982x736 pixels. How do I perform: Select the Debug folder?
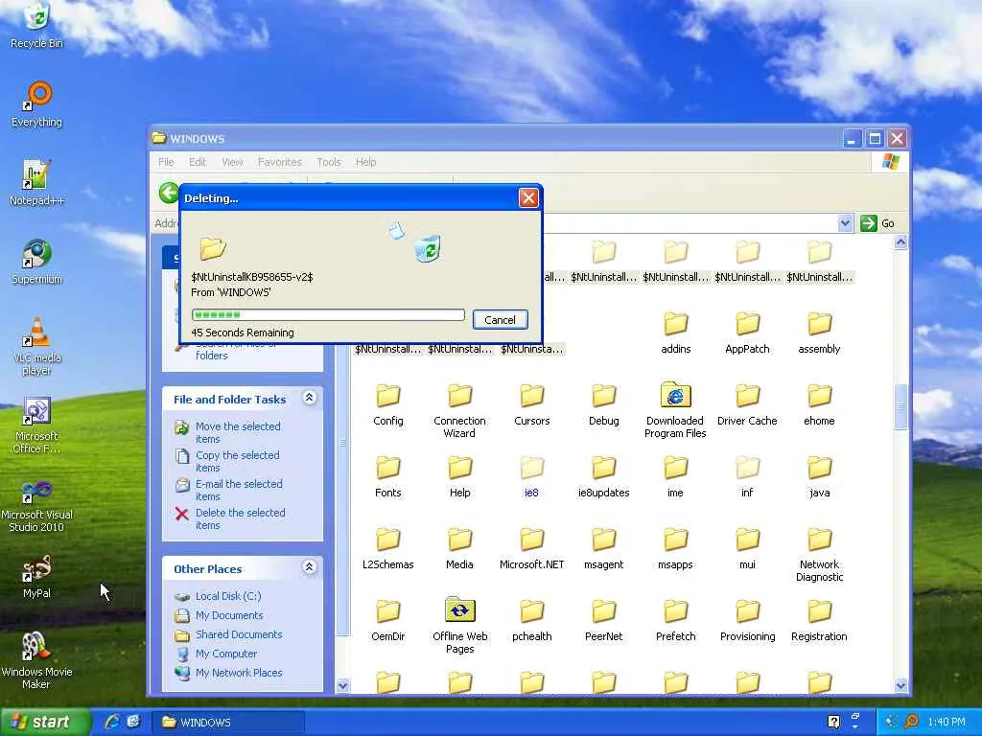[604, 404]
